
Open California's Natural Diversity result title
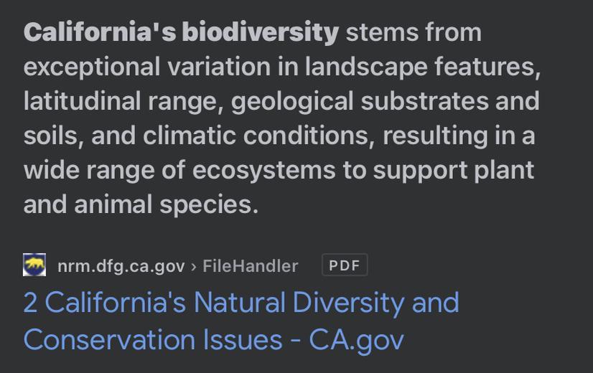[x=241, y=303]
